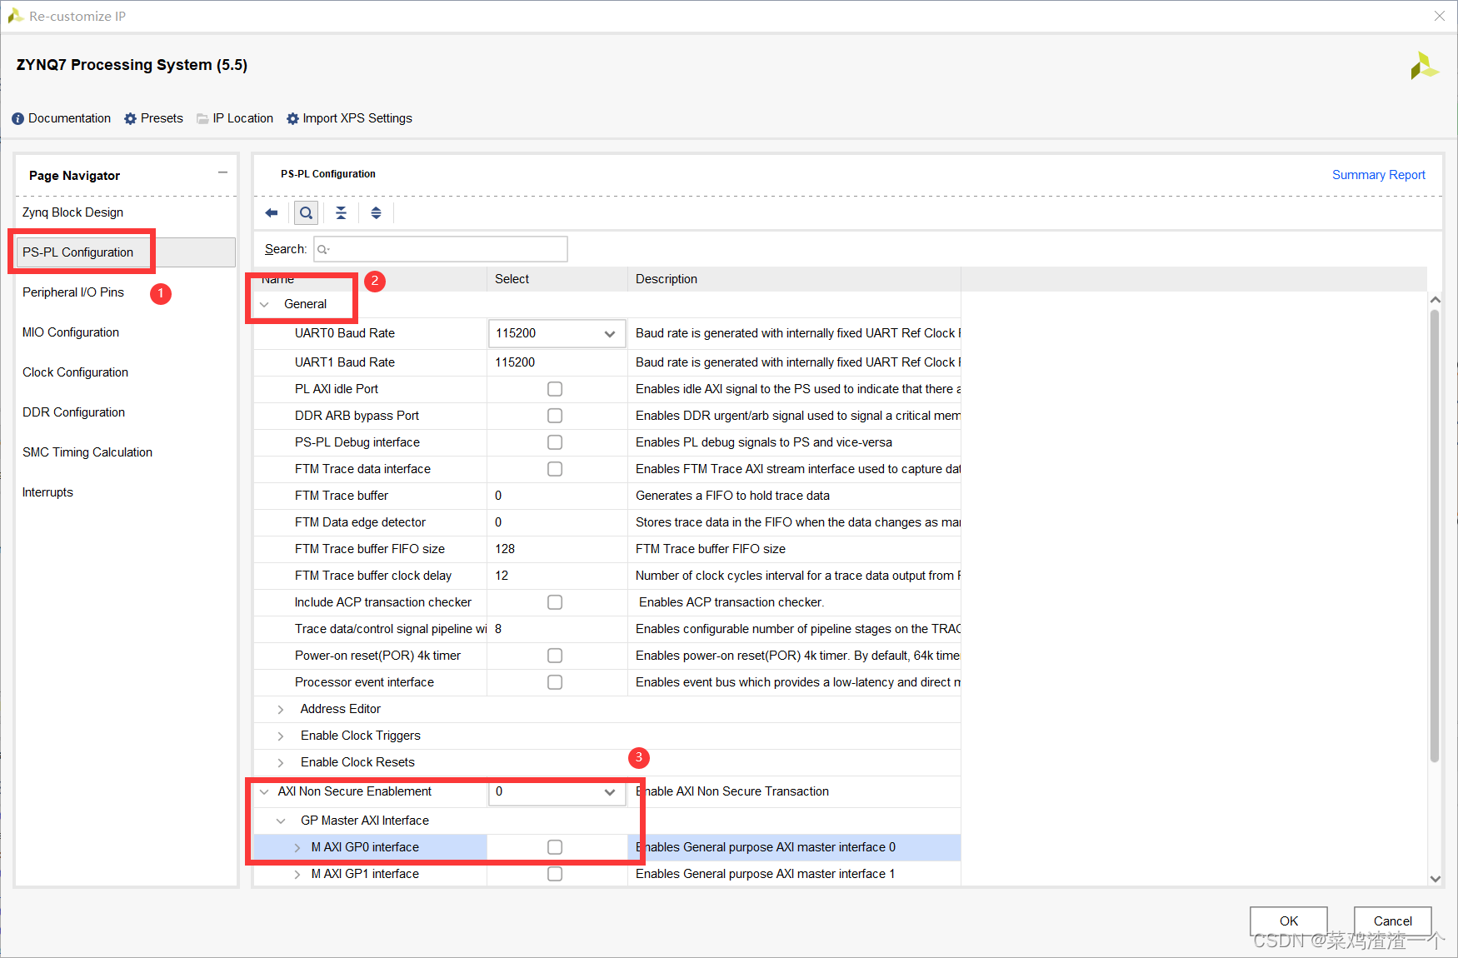Expand the M AXI GP0 interface node
Screen dimensions: 1458x958
point(297,848)
